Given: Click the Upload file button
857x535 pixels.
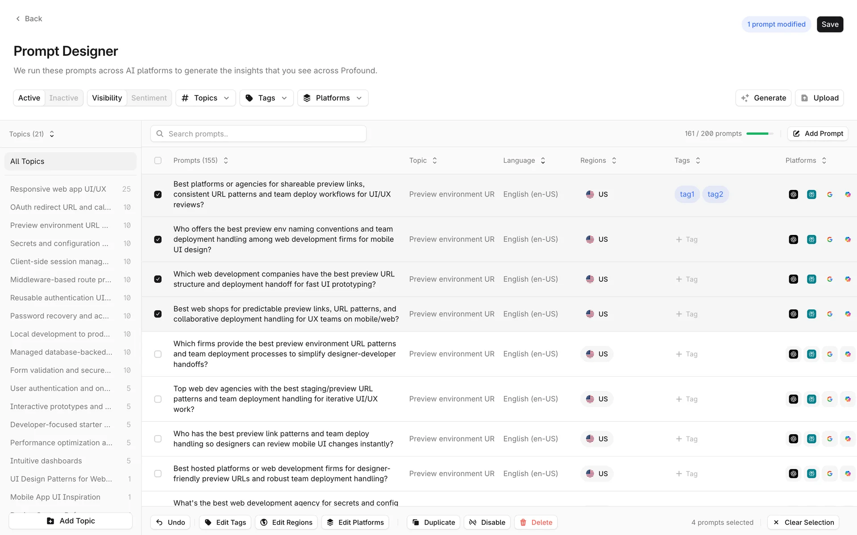Looking at the screenshot, I should [819, 98].
